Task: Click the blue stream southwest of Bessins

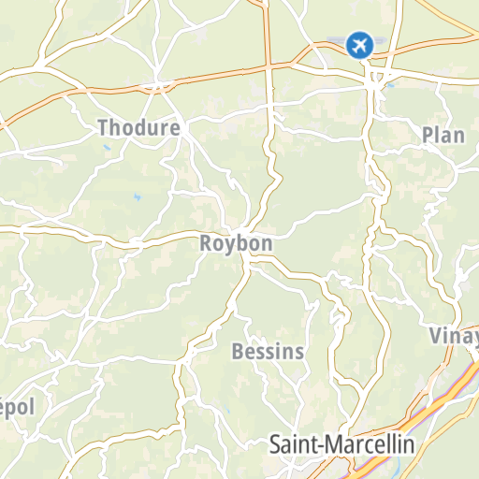Action: tap(226, 409)
